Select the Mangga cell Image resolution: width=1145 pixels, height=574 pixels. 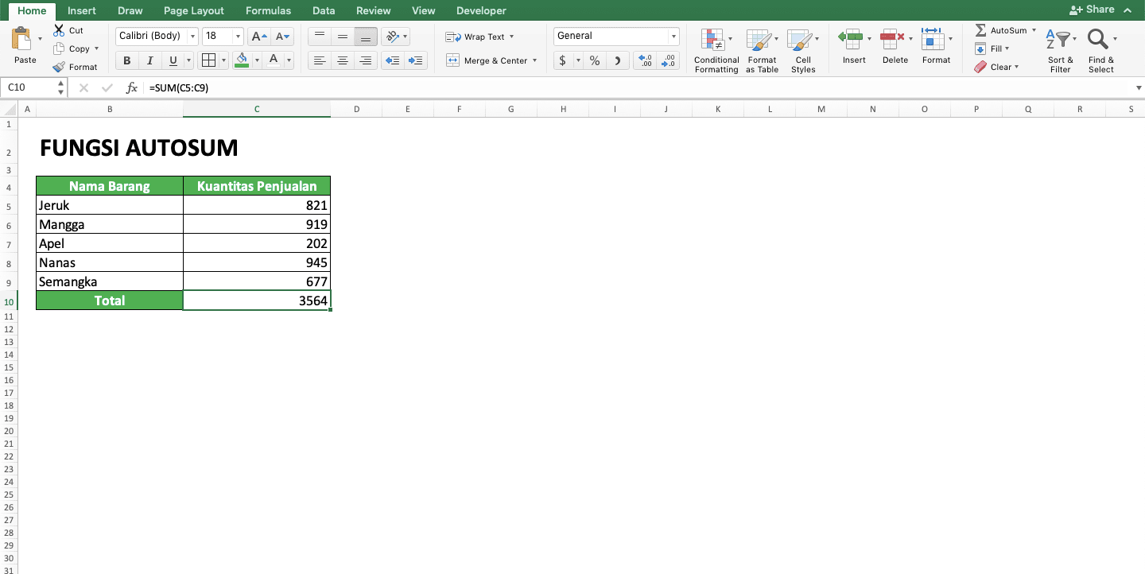click(110, 224)
